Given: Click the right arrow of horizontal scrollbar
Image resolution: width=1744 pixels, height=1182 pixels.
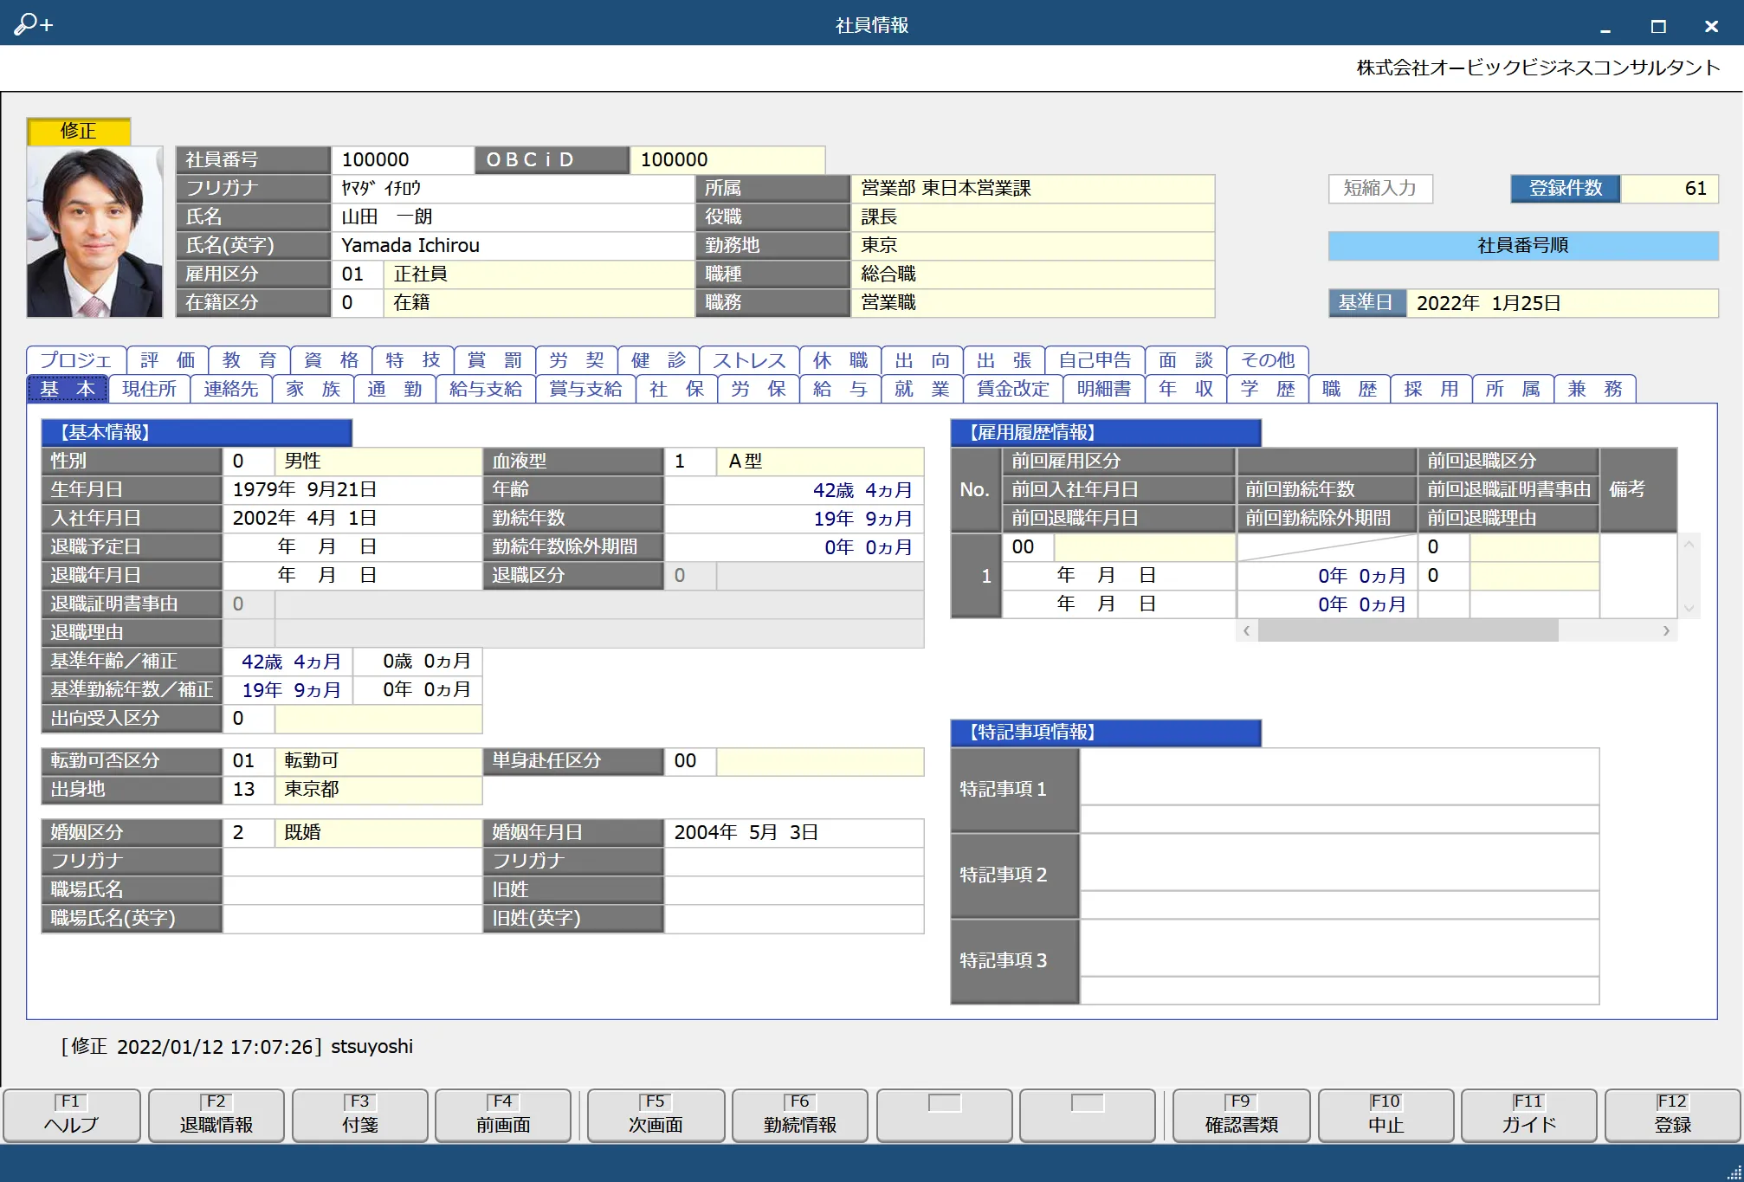Looking at the screenshot, I should pyautogui.click(x=1666, y=630).
